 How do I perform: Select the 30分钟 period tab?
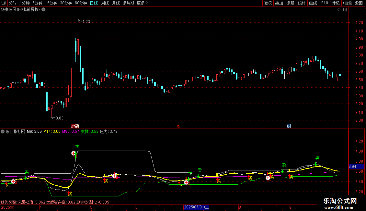pyautogui.click(x=66, y=3)
